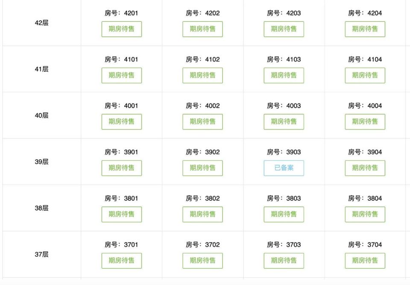Open 期房待售 status for room 4002
The image size is (410, 285).
202,122
